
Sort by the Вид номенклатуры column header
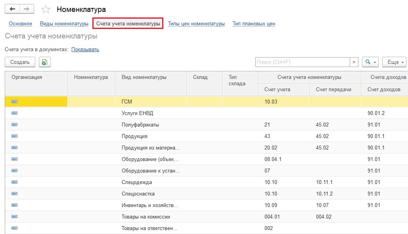pyautogui.click(x=144, y=77)
